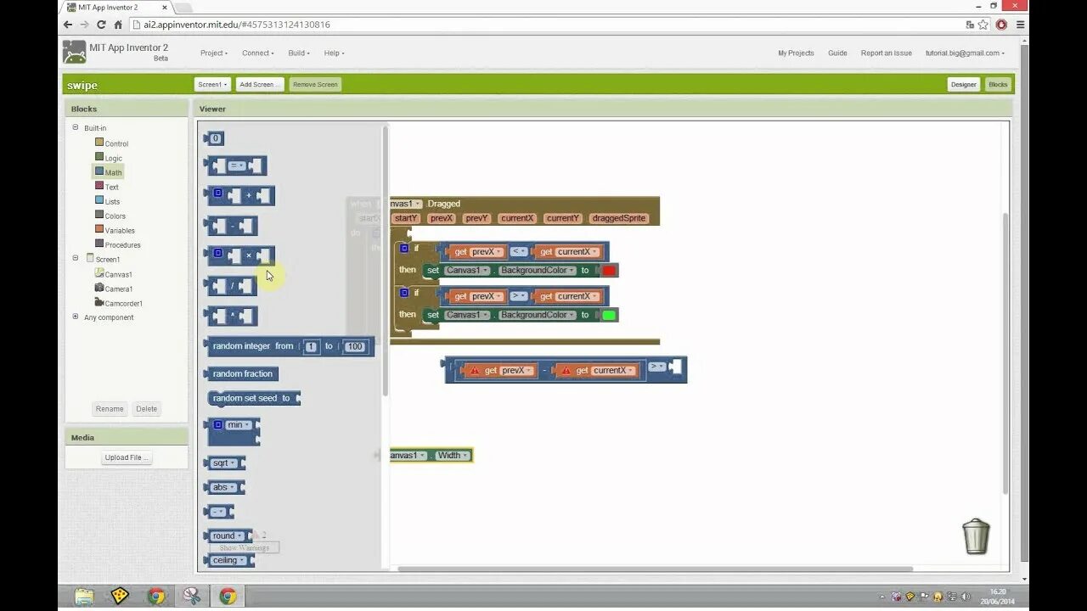Open the Project menu

pyautogui.click(x=214, y=53)
